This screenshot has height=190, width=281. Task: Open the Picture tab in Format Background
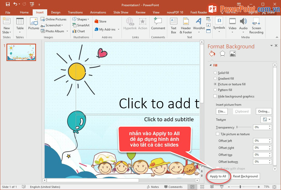(233, 54)
